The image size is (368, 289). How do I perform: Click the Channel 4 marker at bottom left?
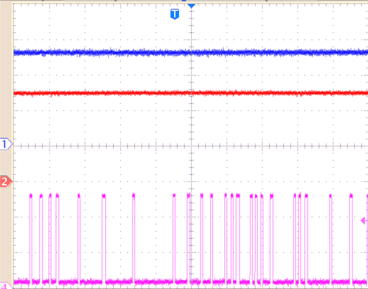[x=4, y=286]
